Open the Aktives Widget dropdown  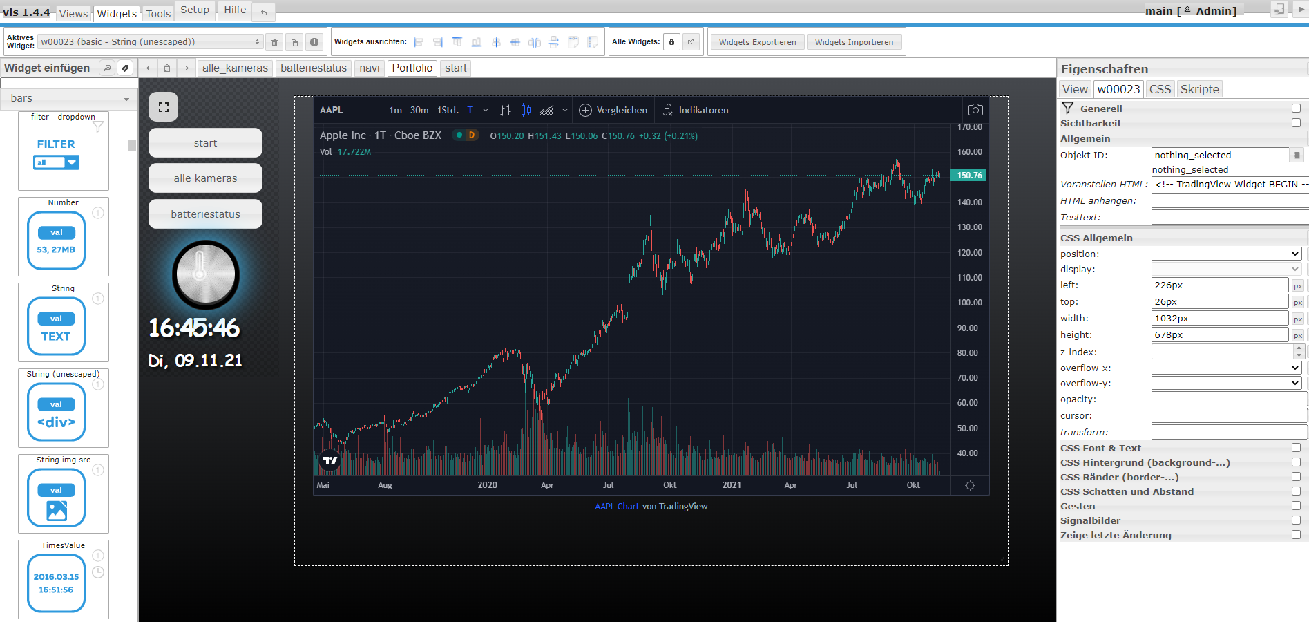coord(151,42)
